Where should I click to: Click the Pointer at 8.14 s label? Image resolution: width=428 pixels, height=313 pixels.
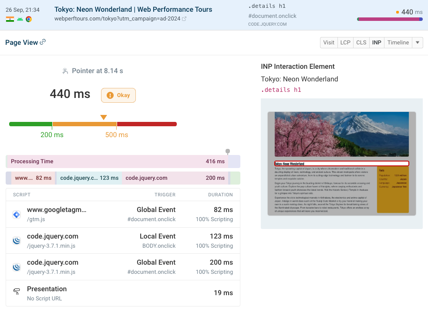click(98, 71)
